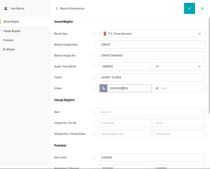Click into the MERKEZ branch field

coord(125,66)
